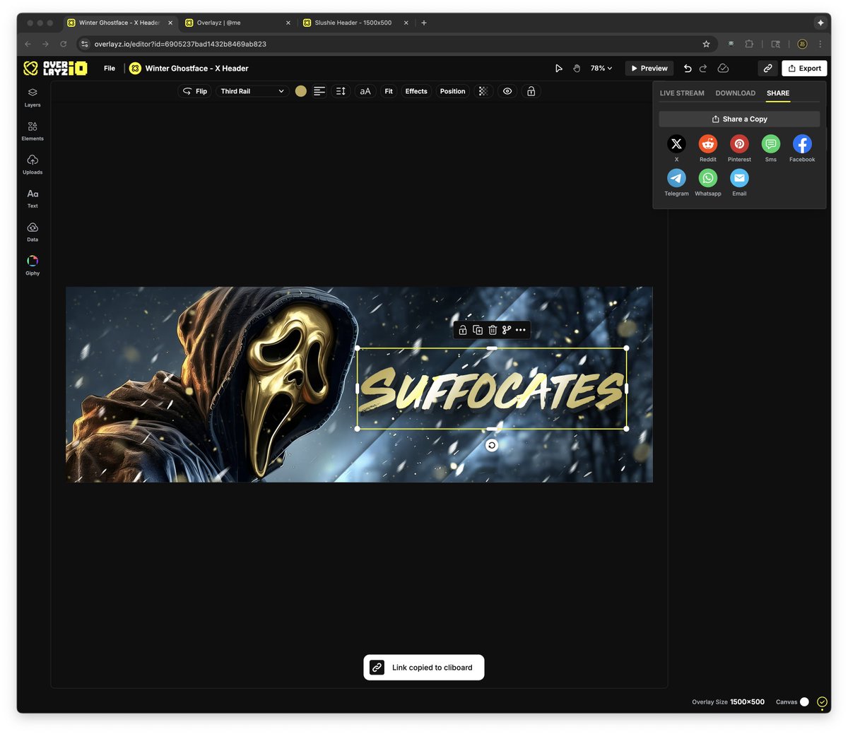This screenshot has width=848, height=734.
Task: Click the Link copied to cliboard toast
Action: 424,668
